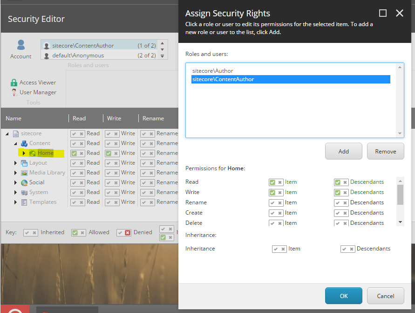Viewport: 415px width, 313px height.
Task: Select the Templates tree item
Action: coord(43,202)
